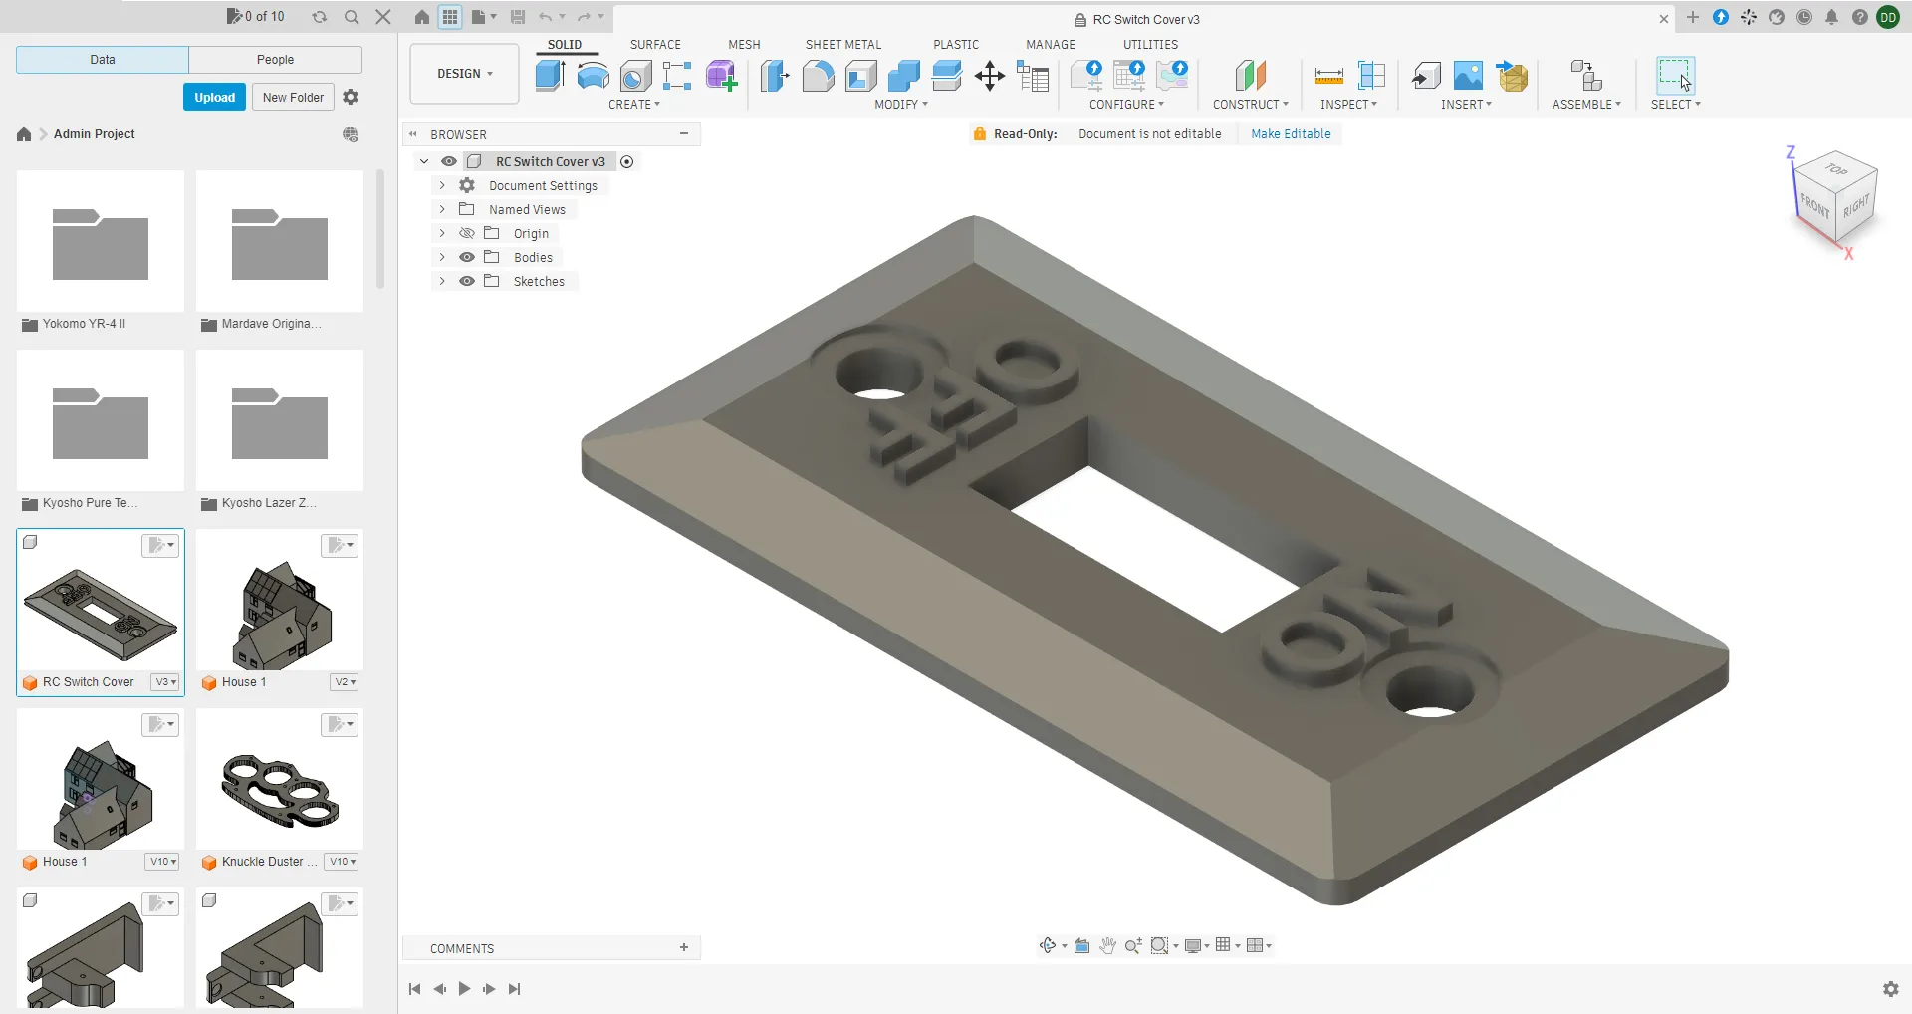
Task: Toggle the Data Panel grid icon
Action: tap(450, 17)
